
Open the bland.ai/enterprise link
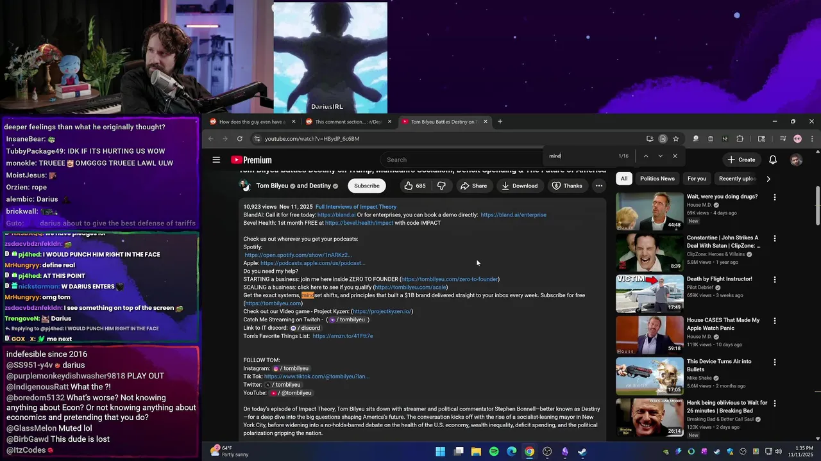click(513, 215)
